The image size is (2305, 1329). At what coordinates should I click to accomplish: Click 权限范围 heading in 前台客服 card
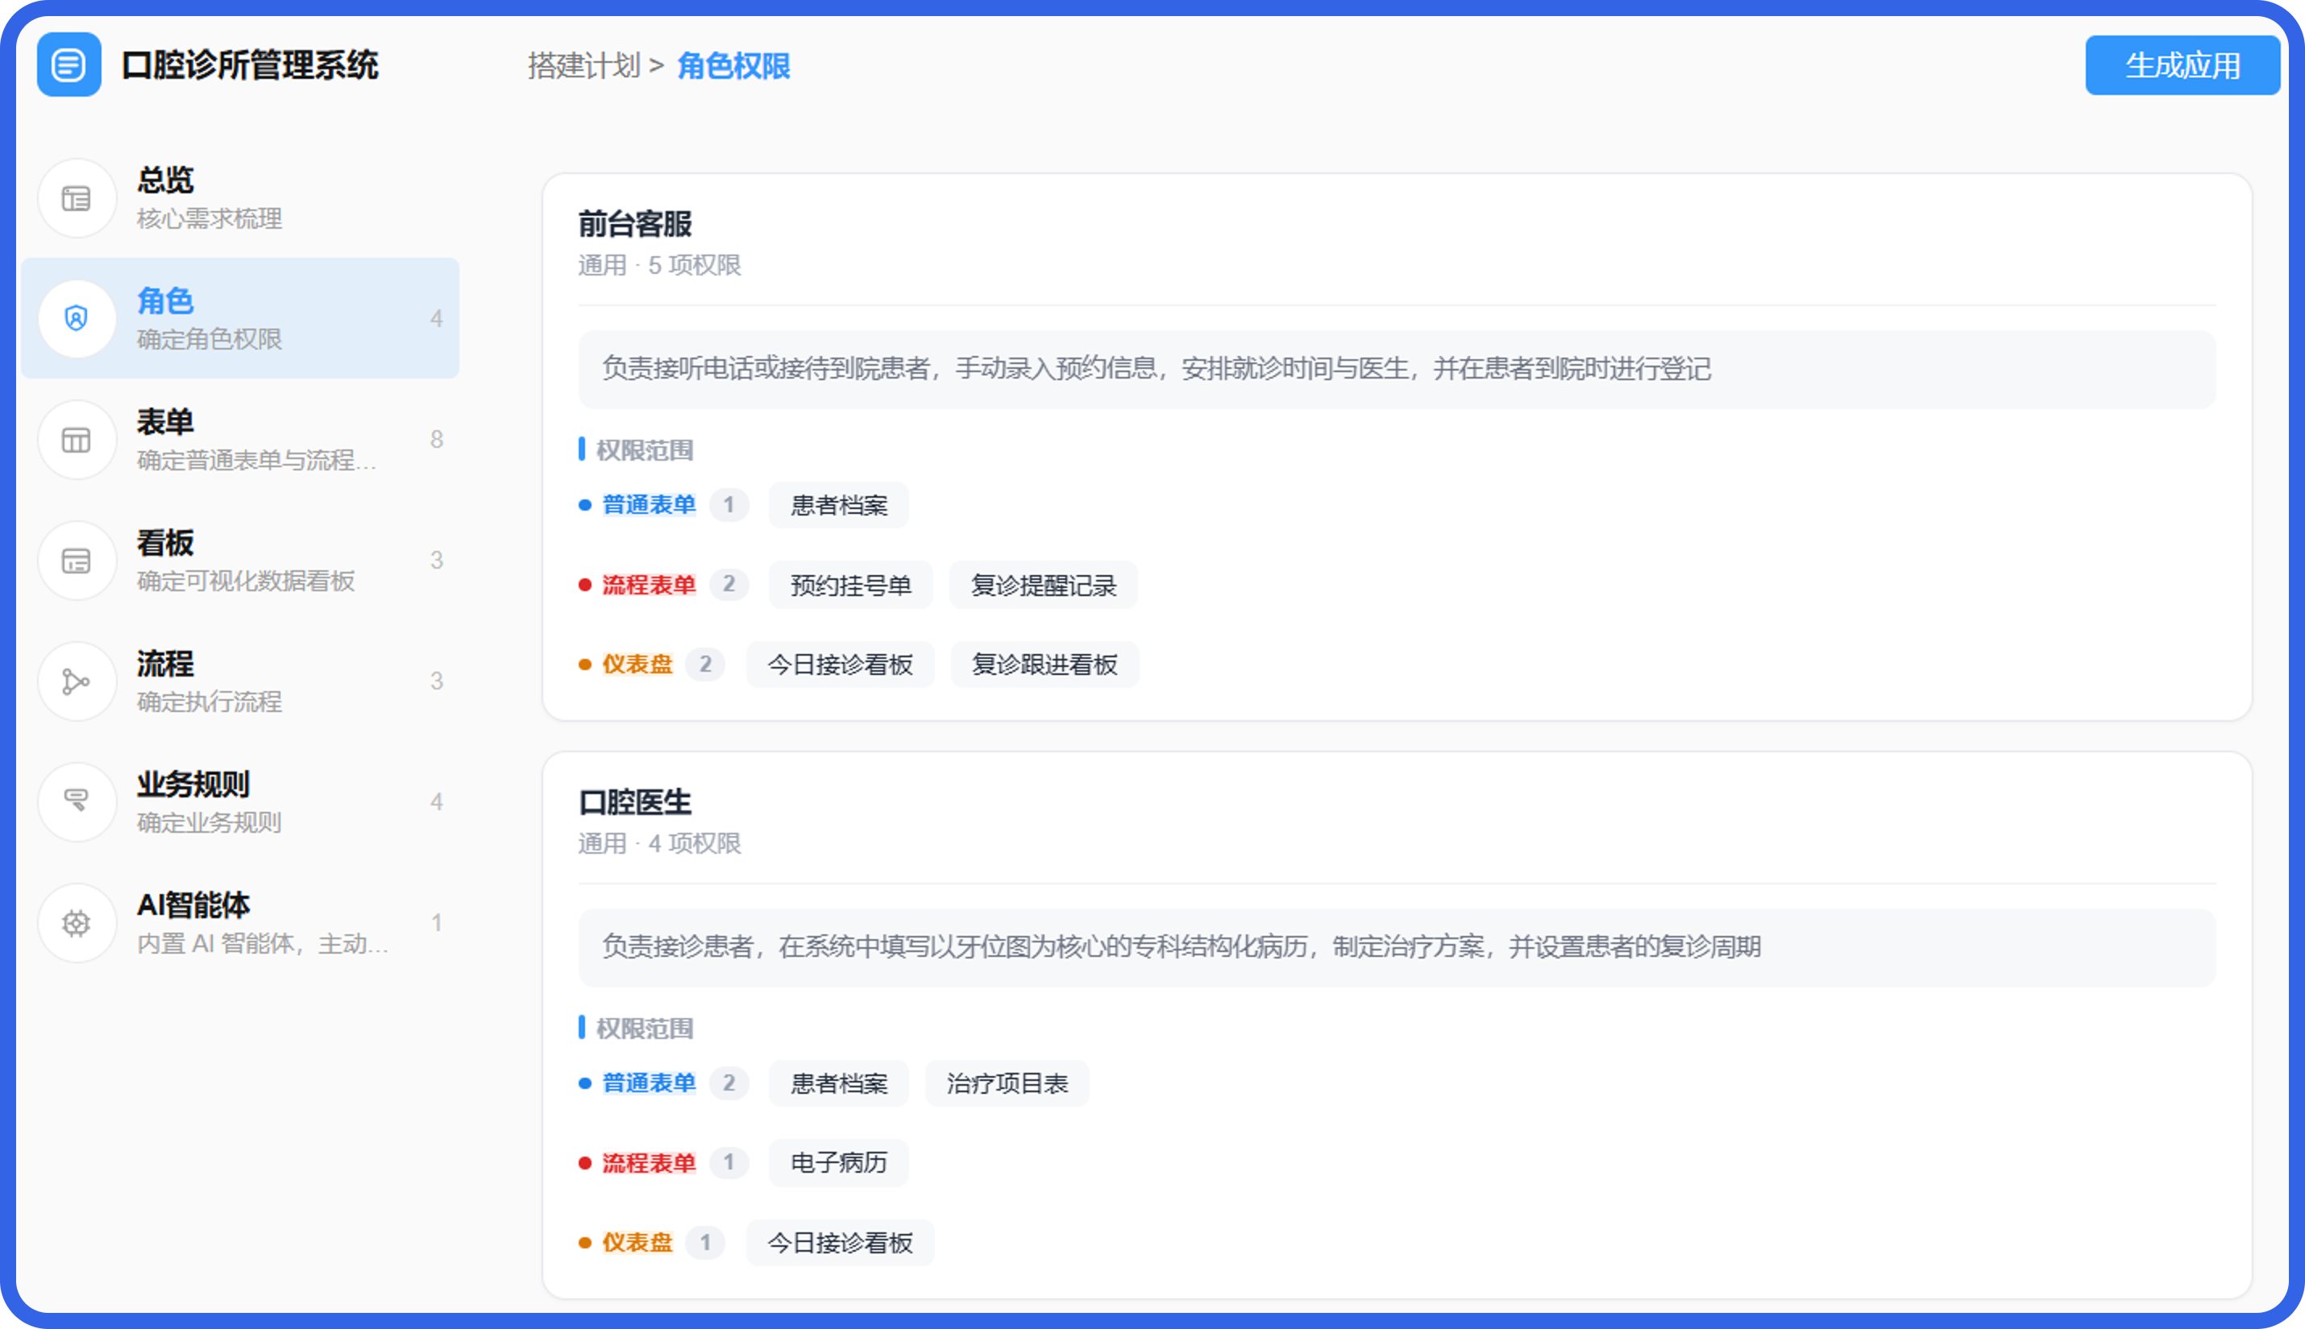pyautogui.click(x=645, y=450)
